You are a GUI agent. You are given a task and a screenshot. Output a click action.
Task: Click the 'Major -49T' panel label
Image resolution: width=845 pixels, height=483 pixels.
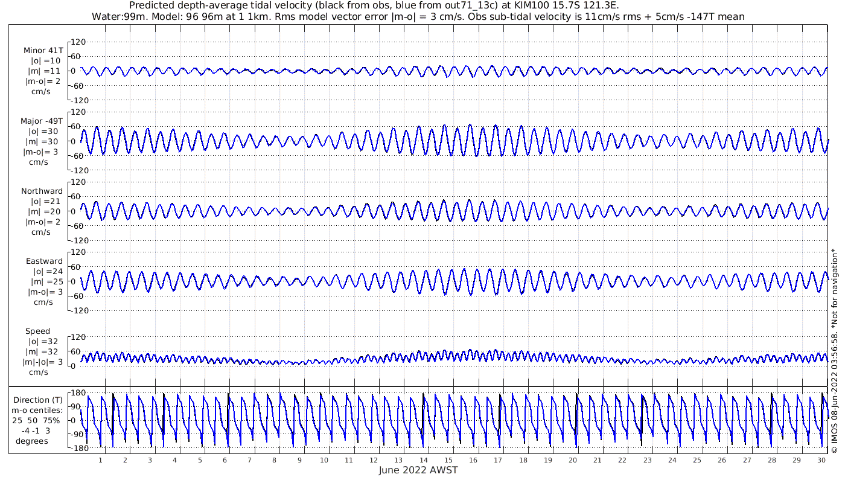[x=42, y=121]
